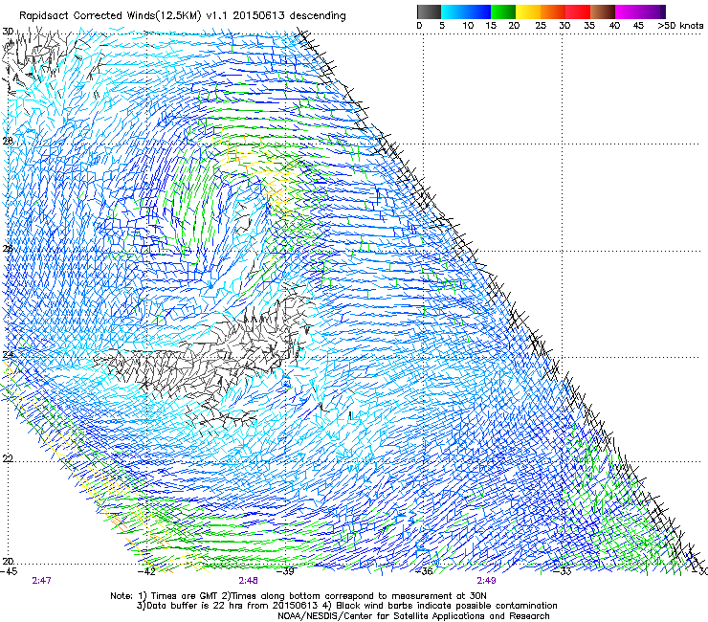The width and height of the screenshot is (708, 622).
Task: Click the purple 45–50 knots legend swatch
Action: coord(653,11)
